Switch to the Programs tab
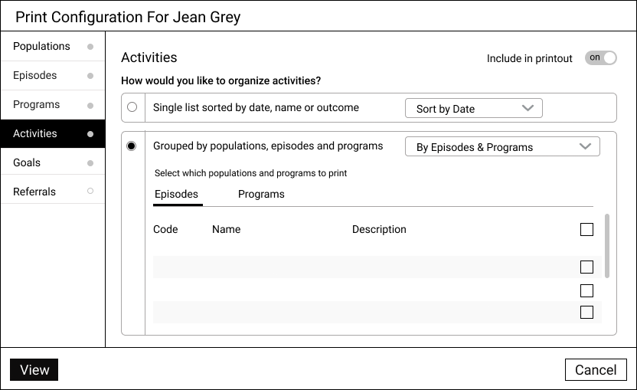This screenshot has height=390, width=637. (261, 195)
